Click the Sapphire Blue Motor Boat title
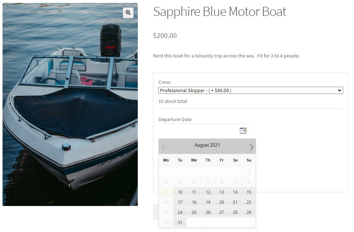 219,12
